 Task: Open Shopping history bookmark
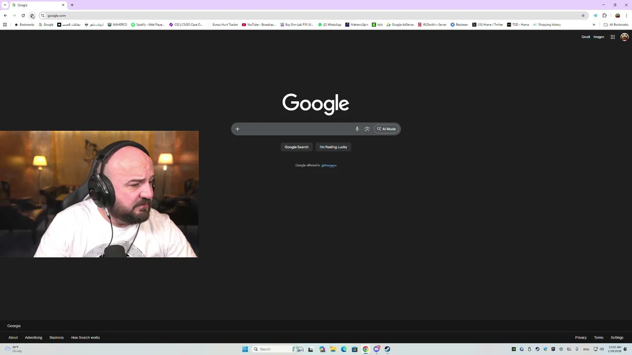coord(547,25)
